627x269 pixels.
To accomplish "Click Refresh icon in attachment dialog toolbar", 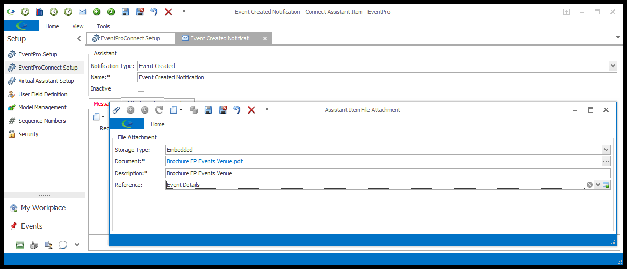I will 159,110.
